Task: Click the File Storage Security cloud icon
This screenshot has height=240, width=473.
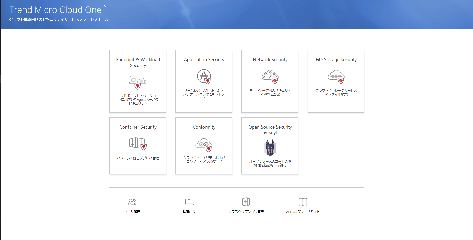Action: pos(336,77)
